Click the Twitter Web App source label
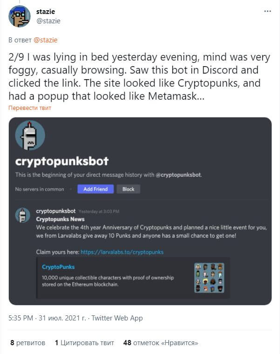 pos(117,318)
